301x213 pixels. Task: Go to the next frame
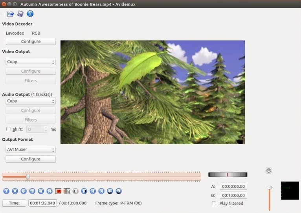tap(32, 191)
